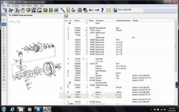Screen dimensions: 179x112
Task: Open the Notes menu
Action: tap(36, 6)
